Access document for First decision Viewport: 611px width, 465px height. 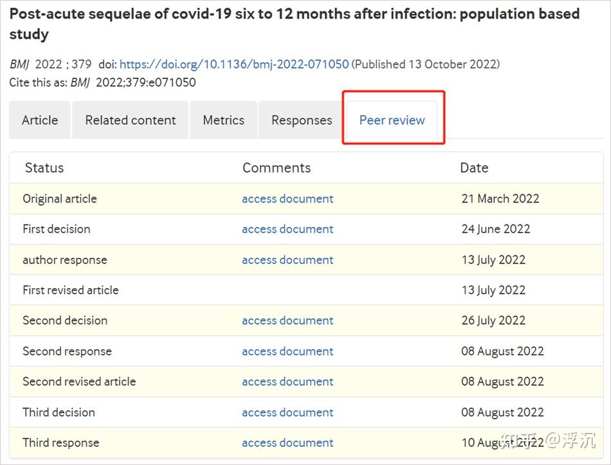click(287, 229)
